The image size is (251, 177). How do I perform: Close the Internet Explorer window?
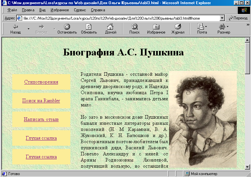tap(247, 3)
